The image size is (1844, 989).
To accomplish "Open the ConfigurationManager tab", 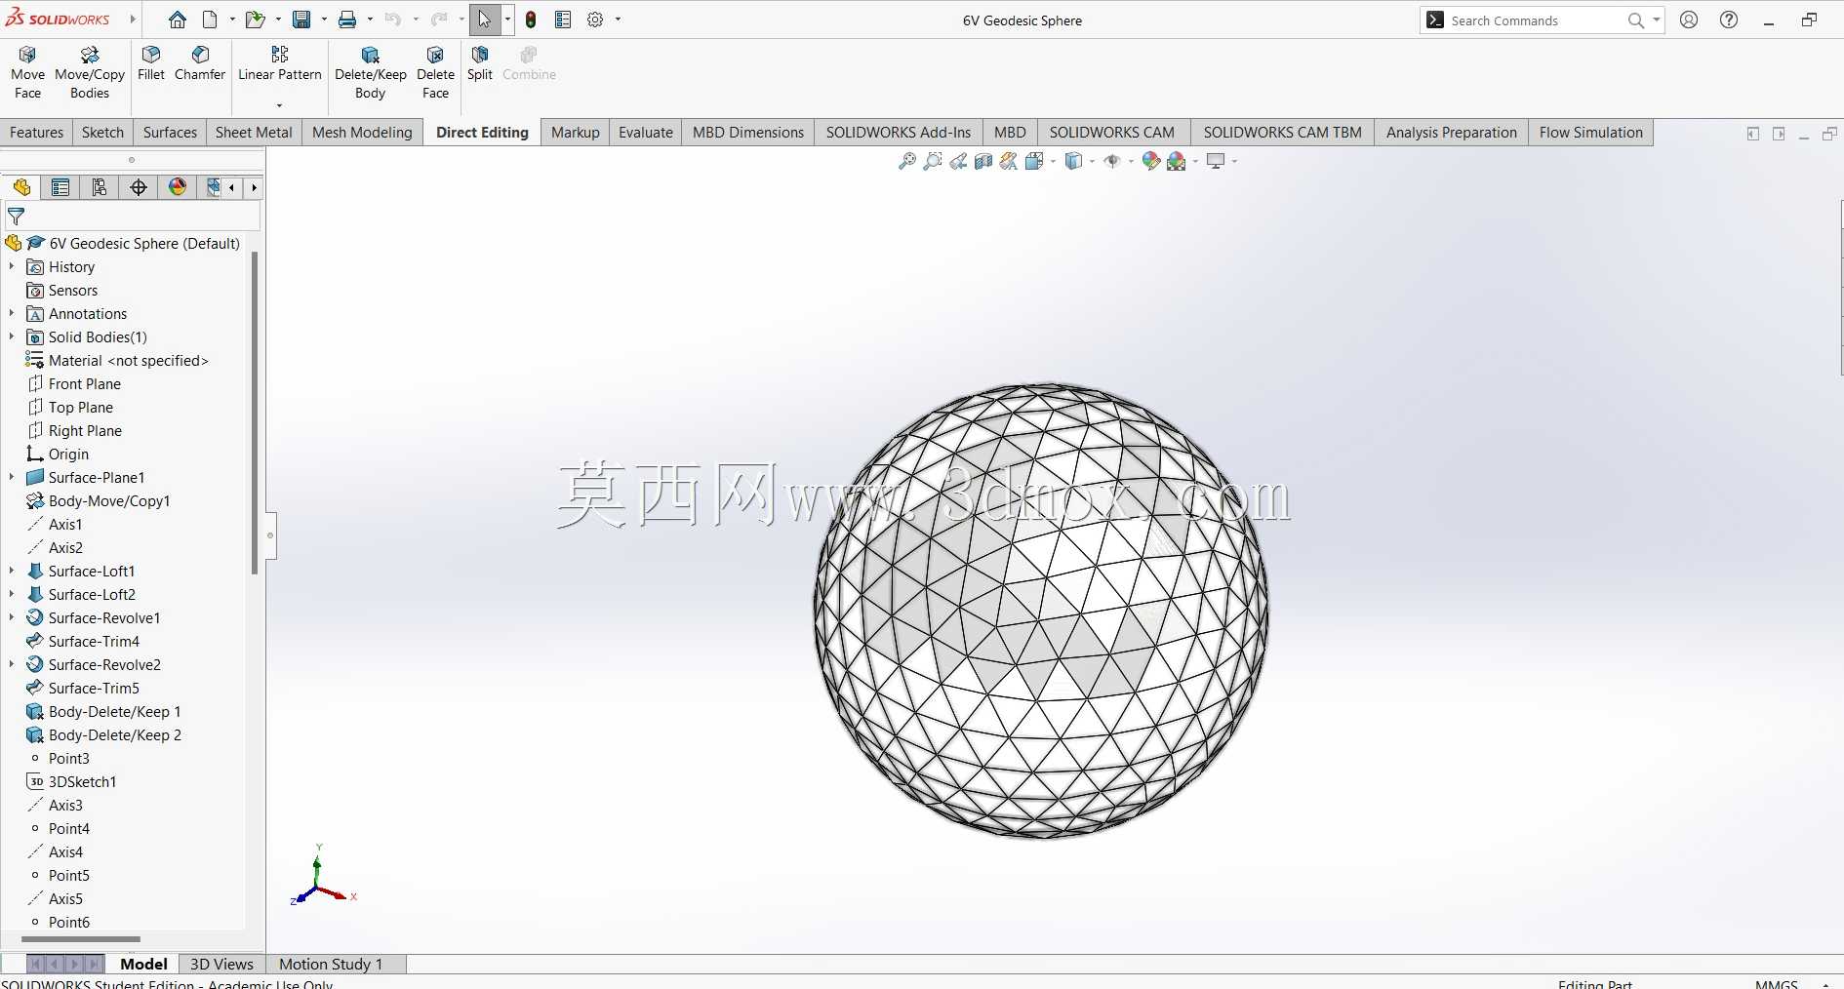I will (x=100, y=187).
